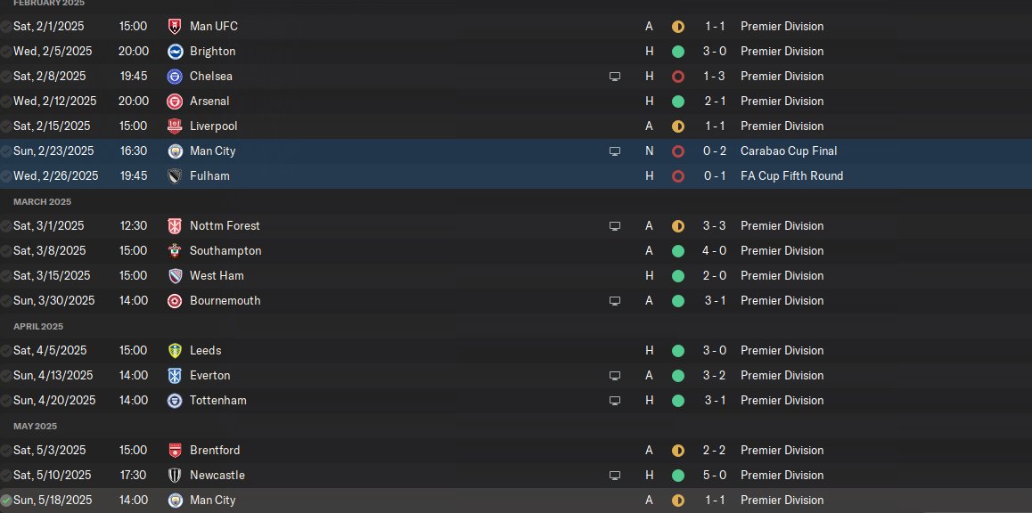Click the TV icon for Bournemouth match
Image resolution: width=1032 pixels, height=513 pixels.
click(x=614, y=301)
